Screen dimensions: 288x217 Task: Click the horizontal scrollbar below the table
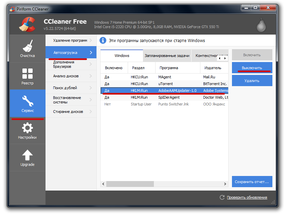pyautogui.click(x=143, y=184)
